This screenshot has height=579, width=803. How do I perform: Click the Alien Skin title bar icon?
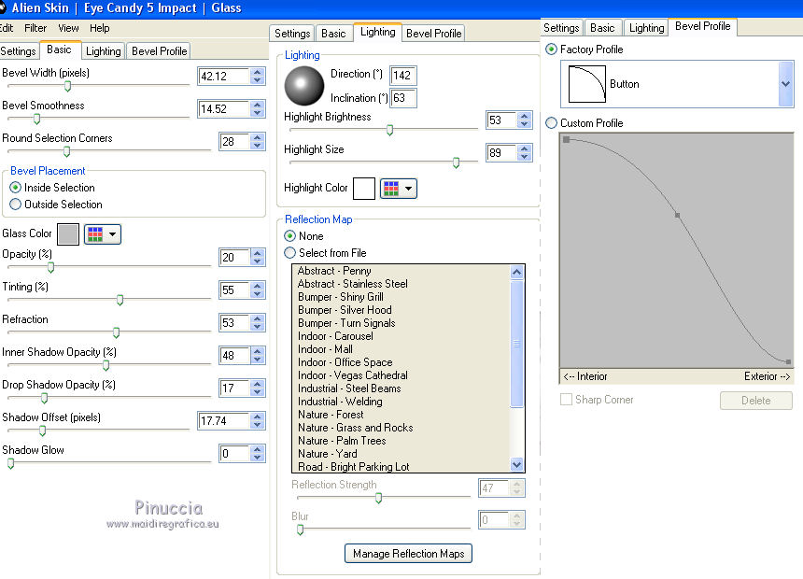pos(5,7)
